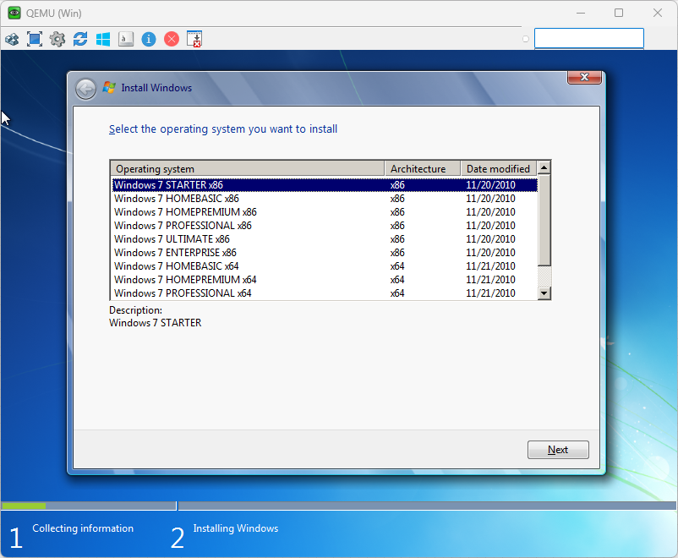Sort by Architecture column header
This screenshot has height=558, width=678.
tap(422, 169)
